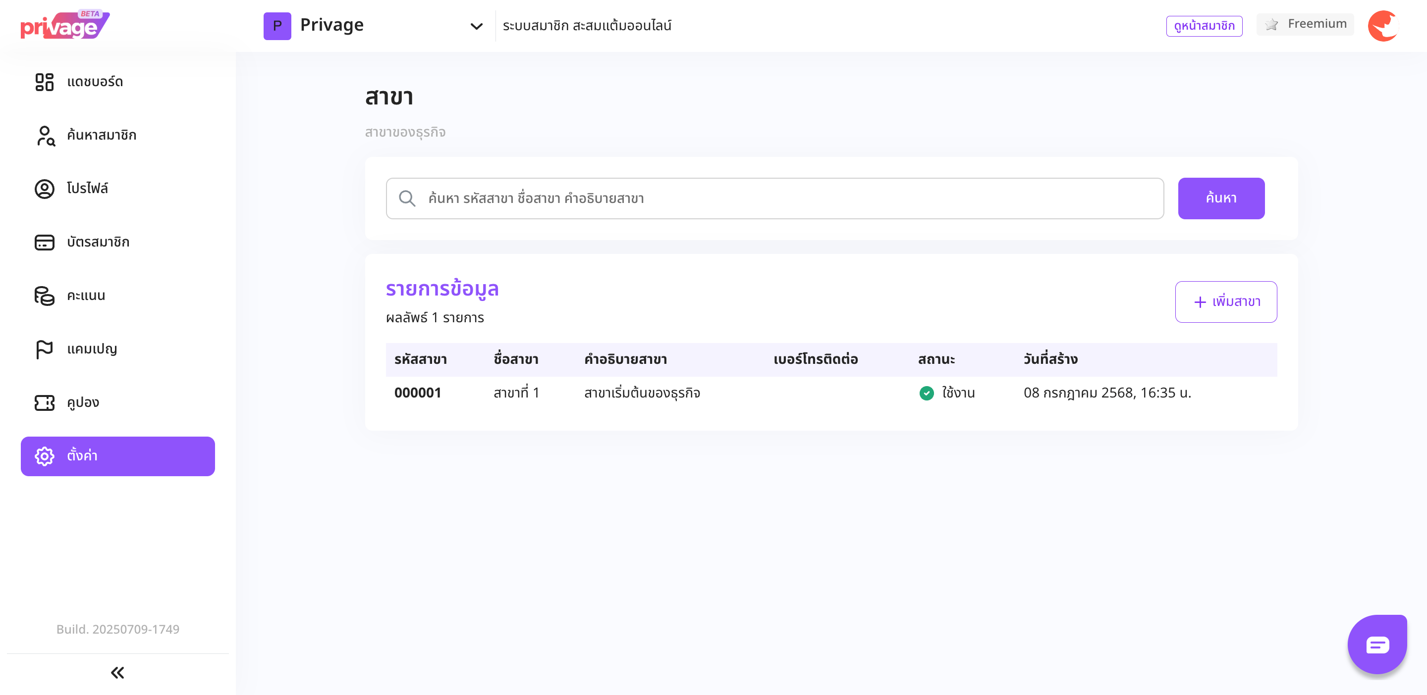Screen dimensions: 1427x695
Task: Click the เบอร์โทรติดต่อ column header
Action: [x=816, y=360]
